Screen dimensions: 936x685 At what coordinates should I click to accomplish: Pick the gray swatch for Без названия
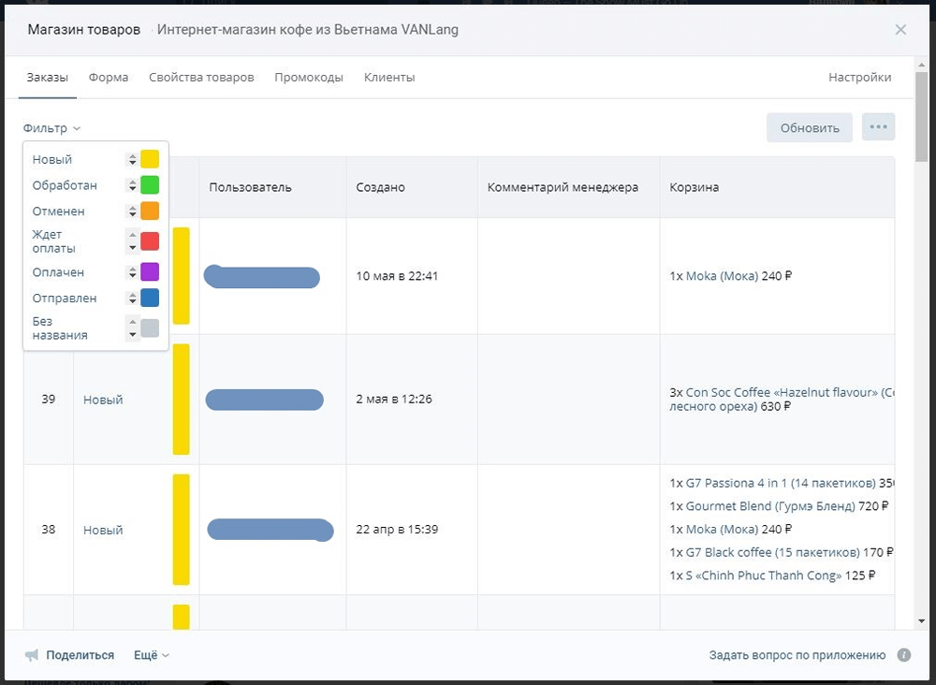click(150, 328)
